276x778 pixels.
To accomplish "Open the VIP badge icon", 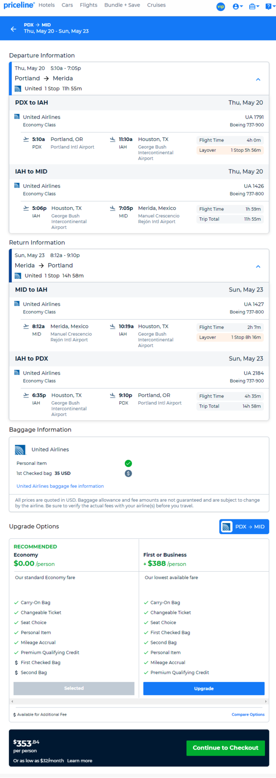I will coord(221,7).
